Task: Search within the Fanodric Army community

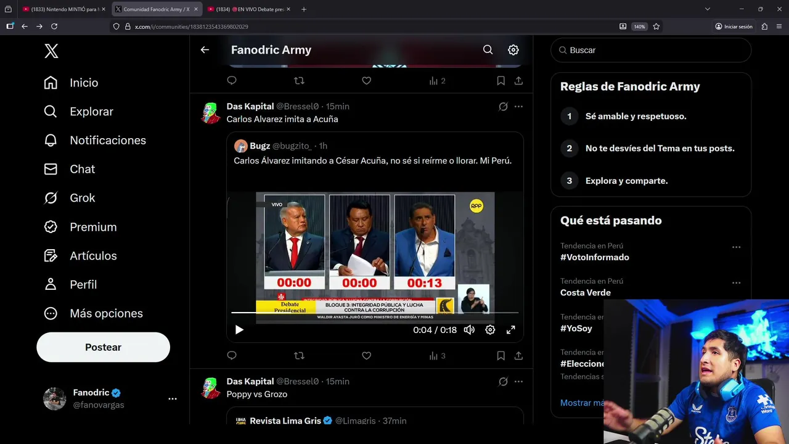Action: click(488, 50)
